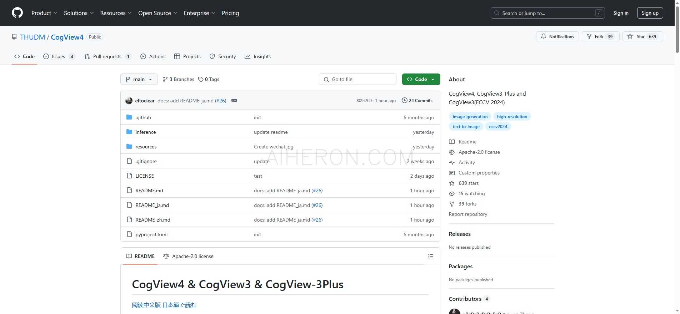The image size is (680, 314).
Task: Open the Releases heading link
Action: pyautogui.click(x=460, y=234)
